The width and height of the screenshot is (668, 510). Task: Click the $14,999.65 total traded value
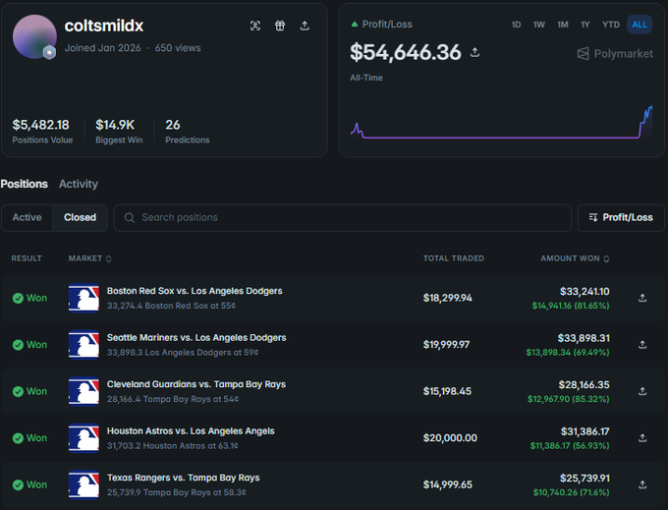(447, 484)
